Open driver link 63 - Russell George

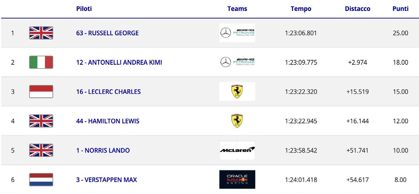(107, 33)
